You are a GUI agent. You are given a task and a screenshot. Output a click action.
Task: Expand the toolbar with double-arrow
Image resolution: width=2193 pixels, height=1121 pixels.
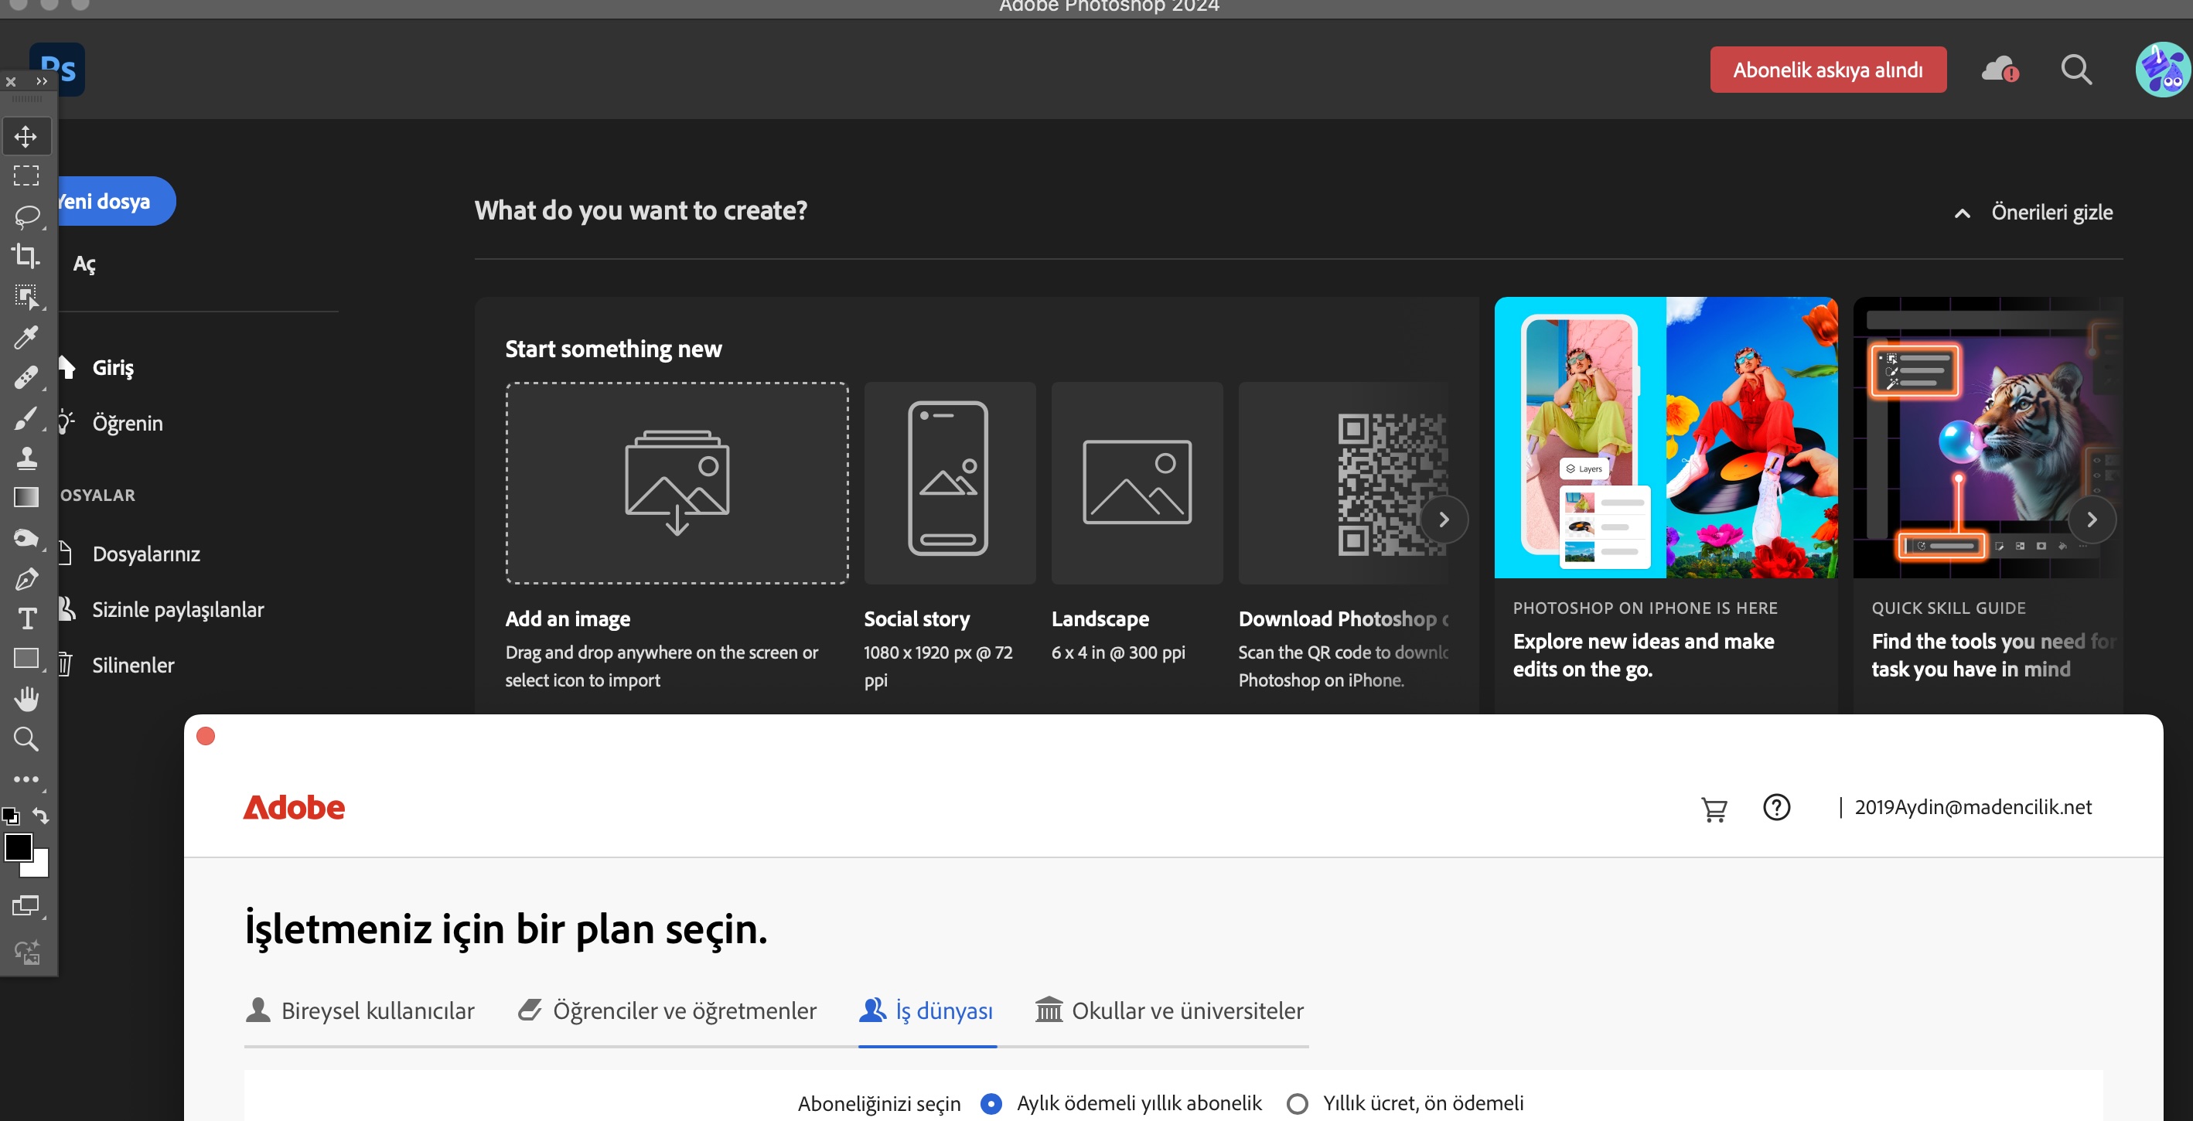(x=42, y=81)
